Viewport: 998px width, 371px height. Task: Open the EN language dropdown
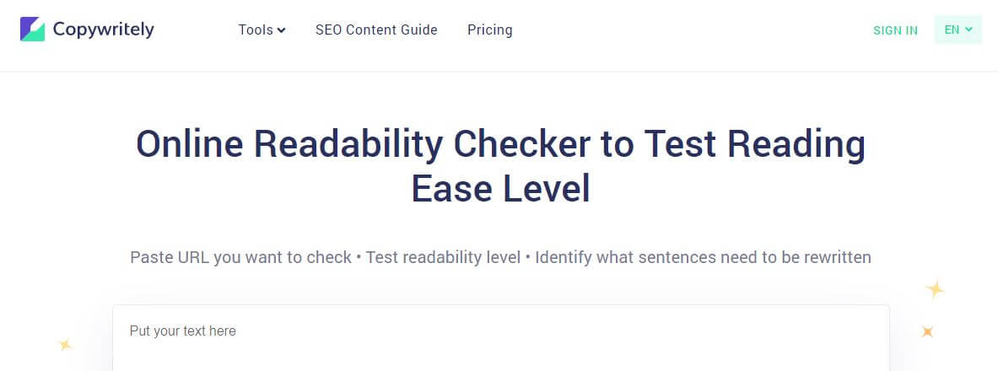(x=958, y=30)
